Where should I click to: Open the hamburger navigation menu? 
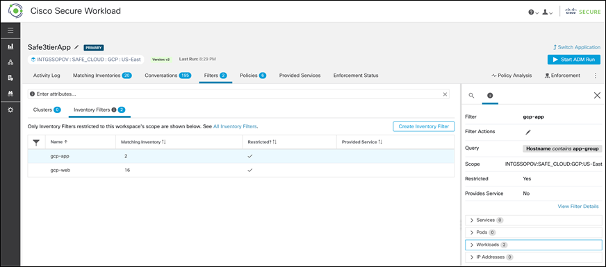pyautogui.click(x=10, y=31)
